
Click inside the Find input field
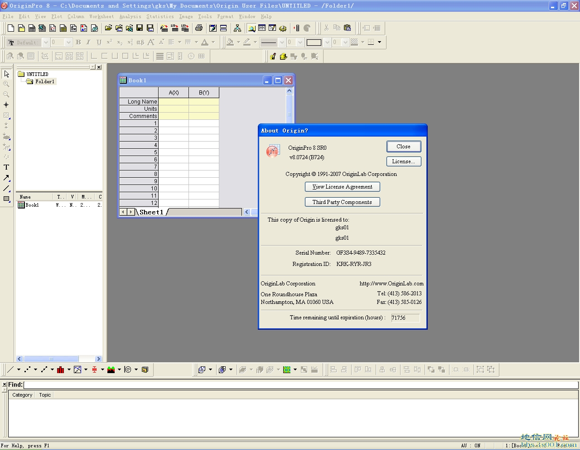point(301,385)
